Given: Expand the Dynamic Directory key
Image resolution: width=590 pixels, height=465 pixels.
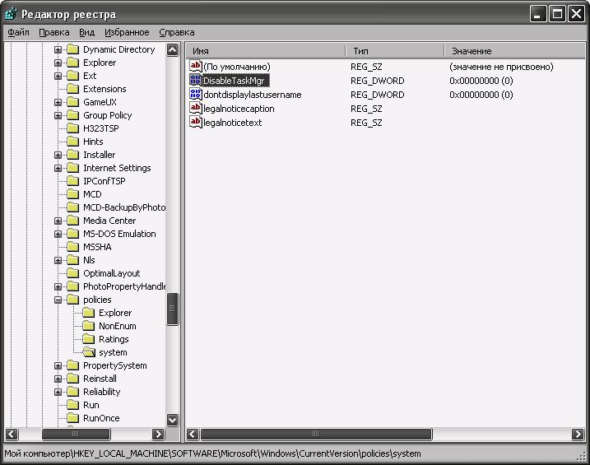Looking at the screenshot, I should (58, 49).
